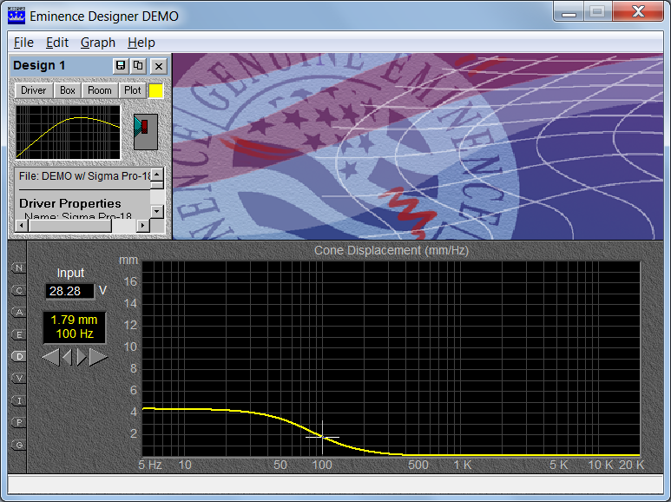Image resolution: width=671 pixels, height=502 pixels.
Task: Select the C graph side button
Action: pyautogui.click(x=19, y=290)
